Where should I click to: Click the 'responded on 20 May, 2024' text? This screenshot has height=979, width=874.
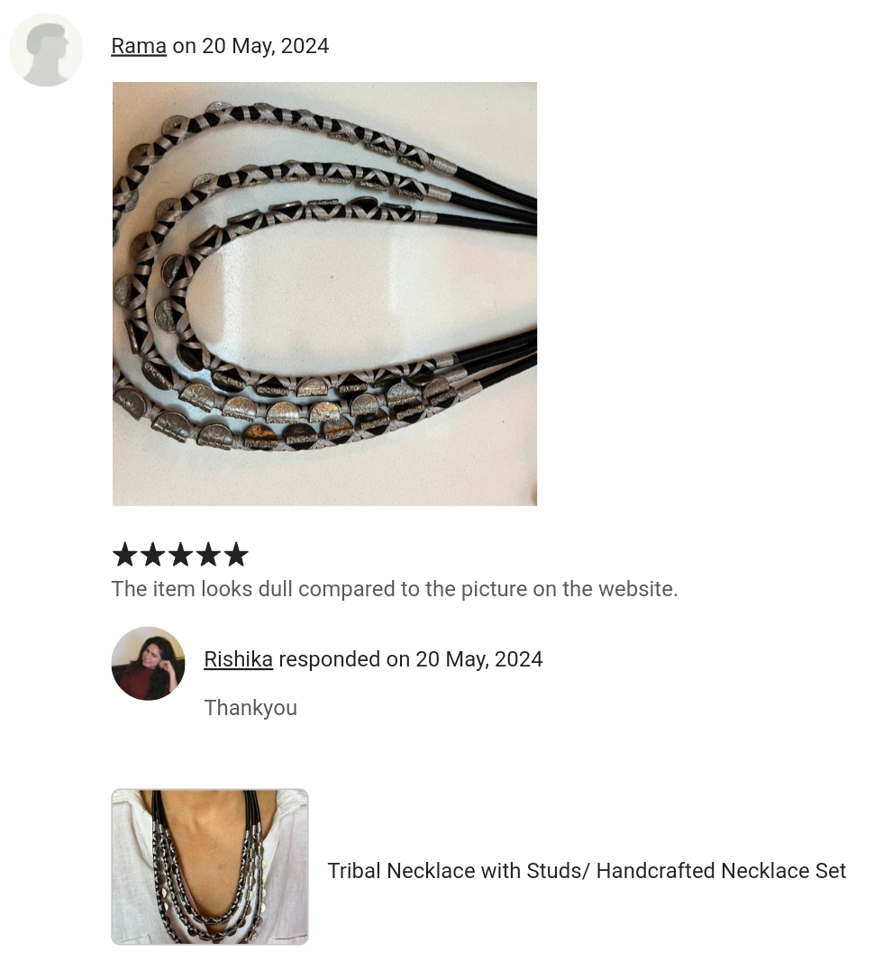[x=411, y=658]
